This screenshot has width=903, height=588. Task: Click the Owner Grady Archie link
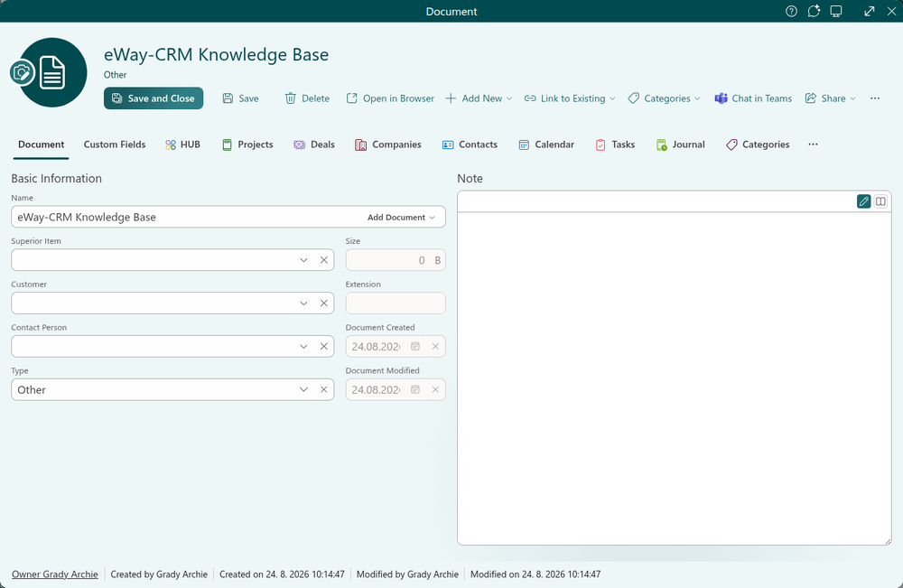[x=55, y=574]
